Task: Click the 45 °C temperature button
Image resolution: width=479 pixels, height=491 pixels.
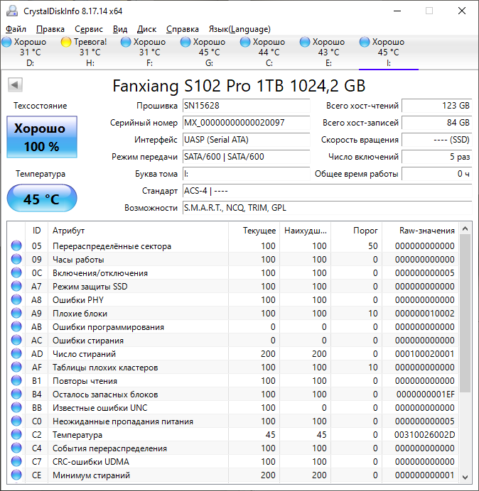Action: point(41,199)
